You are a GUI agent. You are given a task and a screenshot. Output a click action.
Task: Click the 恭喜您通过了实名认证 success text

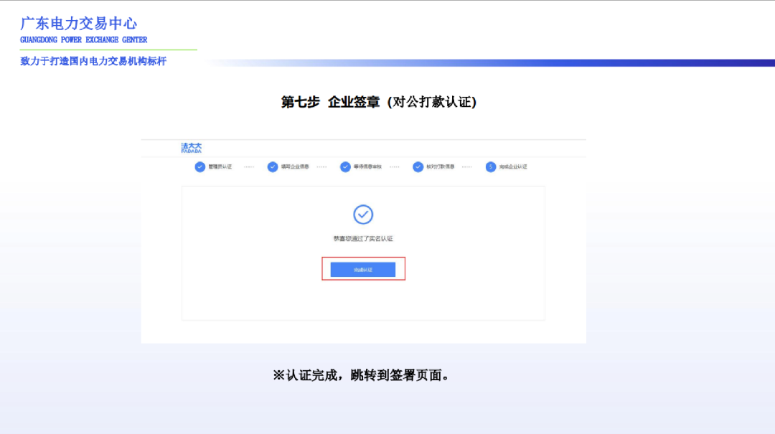[x=363, y=239]
